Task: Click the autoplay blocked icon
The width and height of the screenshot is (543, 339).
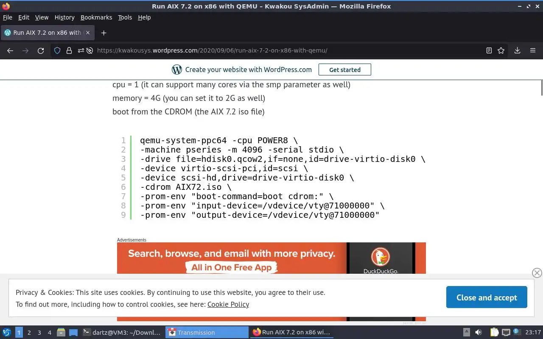Action: tap(90, 50)
